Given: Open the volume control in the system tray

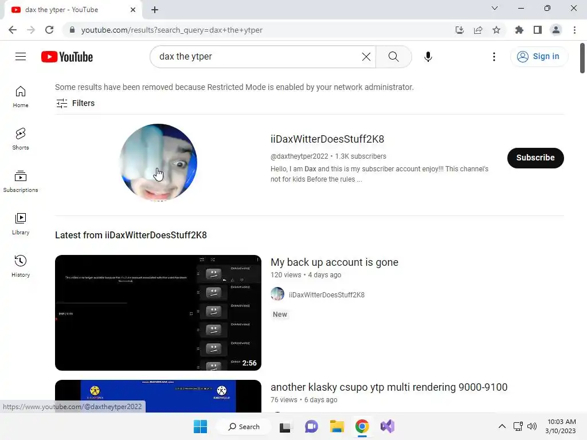Looking at the screenshot, I should coord(531,426).
